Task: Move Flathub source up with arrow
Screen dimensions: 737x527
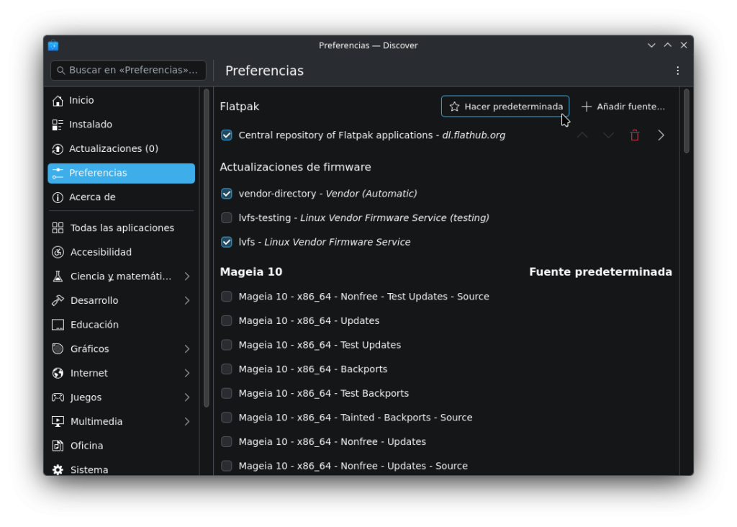Action: point(582,135)
